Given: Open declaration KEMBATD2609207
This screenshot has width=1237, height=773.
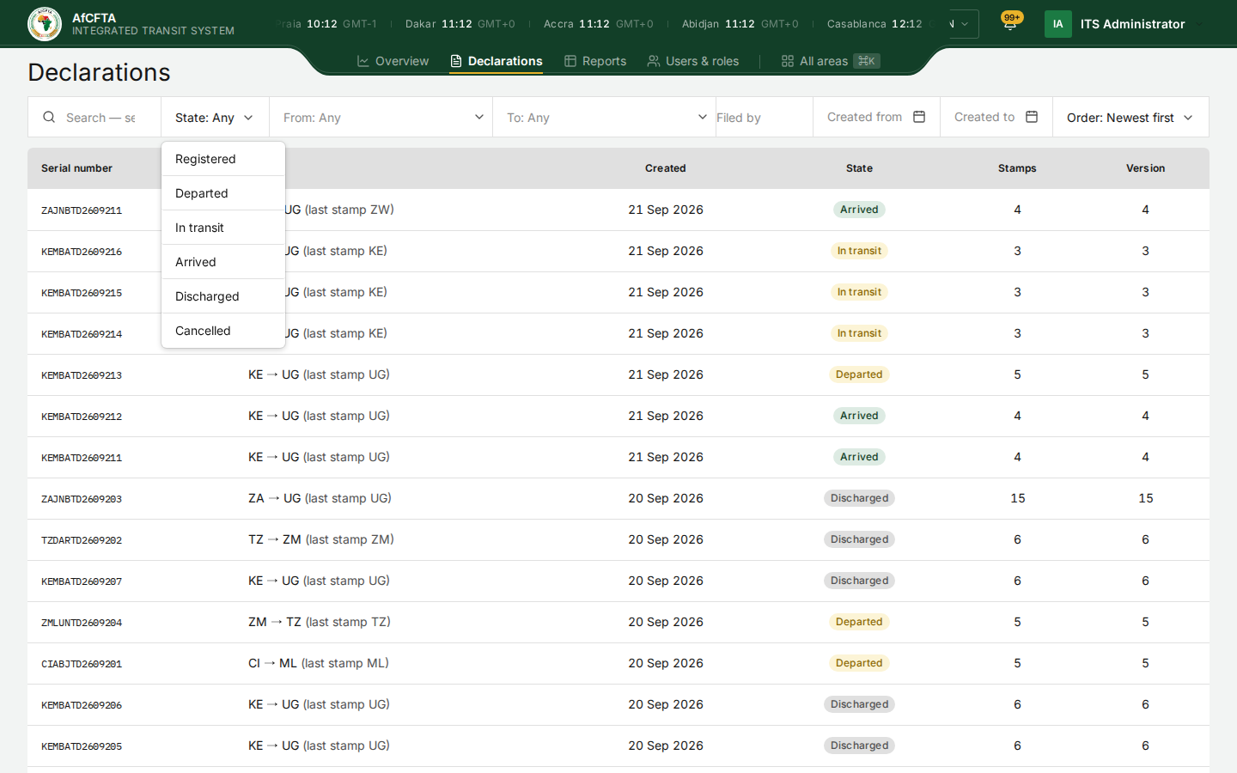Looking at the screenshot, I should [82, 581].
